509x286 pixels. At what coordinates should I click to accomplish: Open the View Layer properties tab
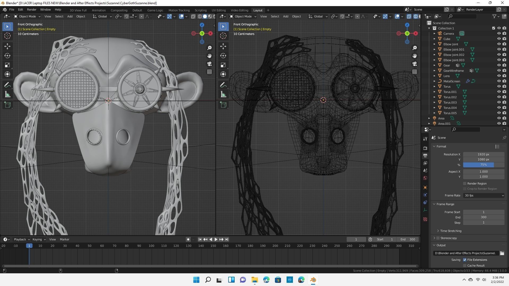425,163
